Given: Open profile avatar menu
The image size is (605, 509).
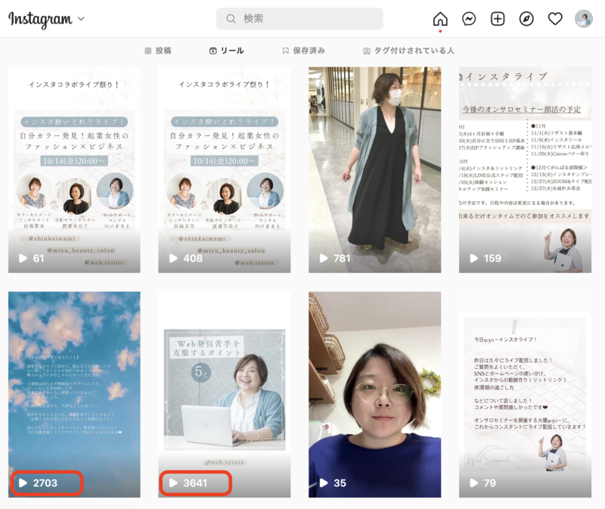Looking at the screenshot, I should pos(583,18).
